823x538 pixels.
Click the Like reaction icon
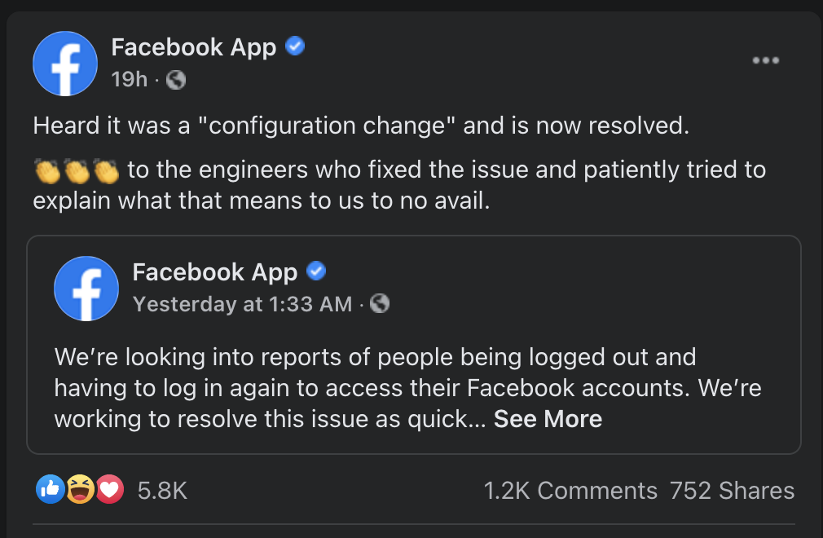(x=51, y=489)
